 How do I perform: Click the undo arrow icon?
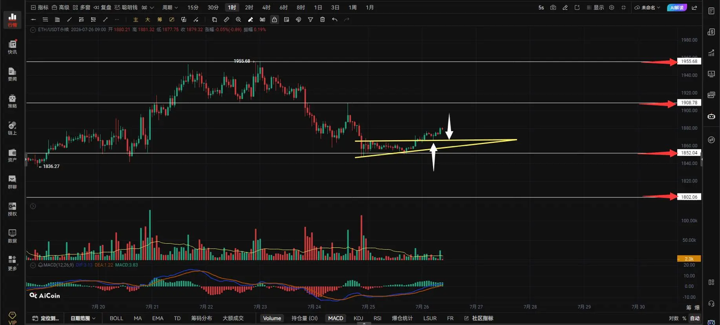click(x=334, y=20)
